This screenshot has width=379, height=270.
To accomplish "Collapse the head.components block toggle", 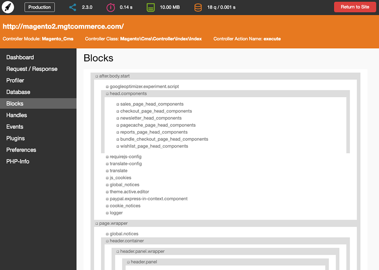I will tap(107, 94).
